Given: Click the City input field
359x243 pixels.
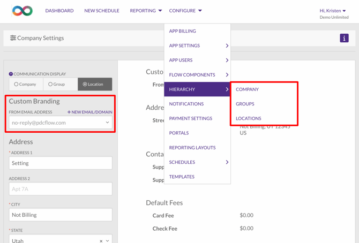Looking at the screenshot, I should tap(61, 215).
